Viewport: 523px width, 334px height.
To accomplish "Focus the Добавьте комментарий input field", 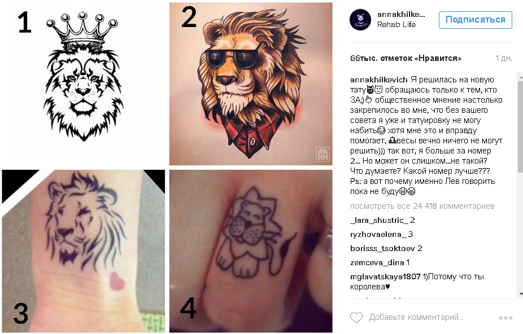I will coord(416,317).
